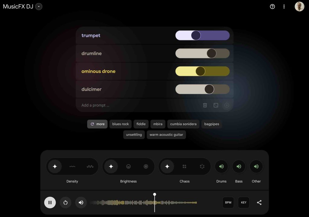Mute the Bass stem
The image size is (309, 217).
239,166
